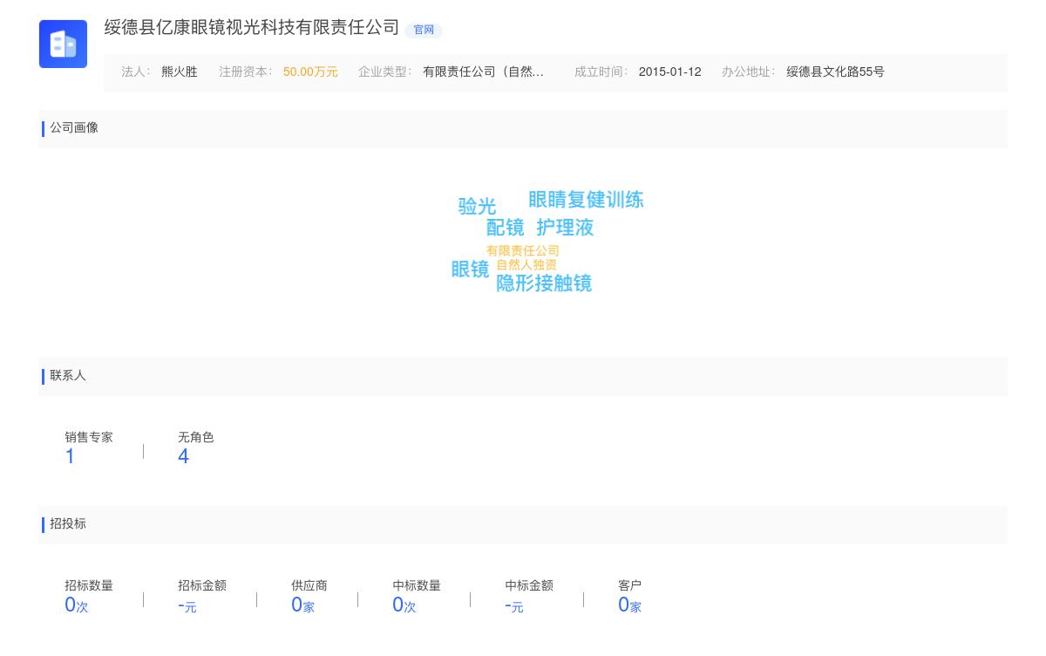Click the 客户 count 0家

tap(628, 605)
